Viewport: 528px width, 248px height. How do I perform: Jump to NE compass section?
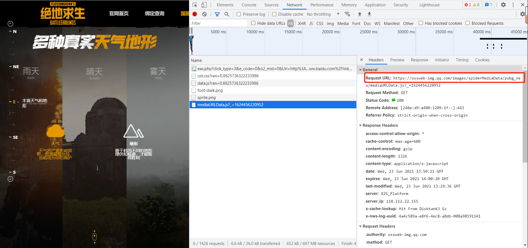16,67
